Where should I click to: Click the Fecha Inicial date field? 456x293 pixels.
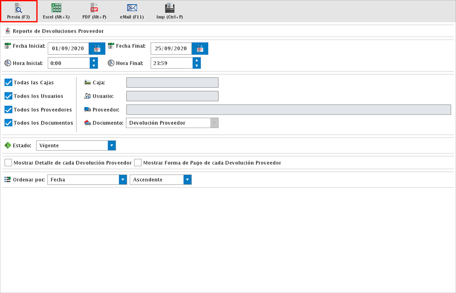tap(68, 49)
